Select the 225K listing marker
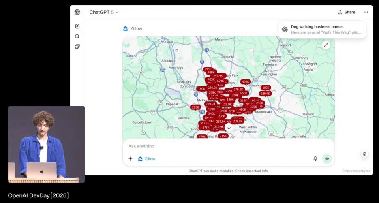 click(x=229, y=91)
